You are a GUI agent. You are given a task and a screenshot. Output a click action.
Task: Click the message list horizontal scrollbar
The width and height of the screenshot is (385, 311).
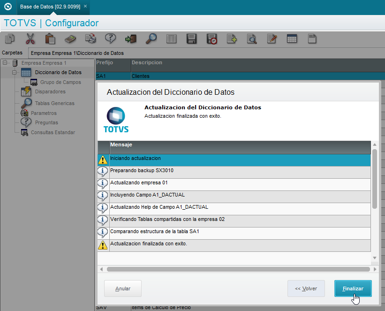coord(238,269)
